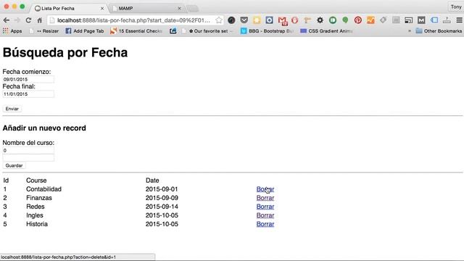Click the Nombre del curso field showing 0
This screenshot has width=464, height=261.
[28, 150]
